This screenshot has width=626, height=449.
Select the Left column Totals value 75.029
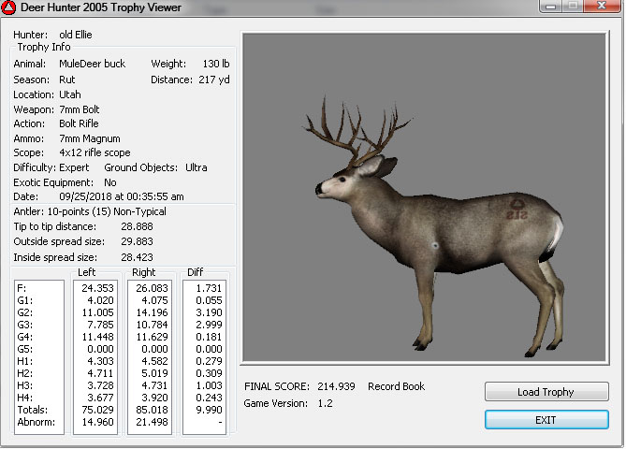(x=97, y=409)
